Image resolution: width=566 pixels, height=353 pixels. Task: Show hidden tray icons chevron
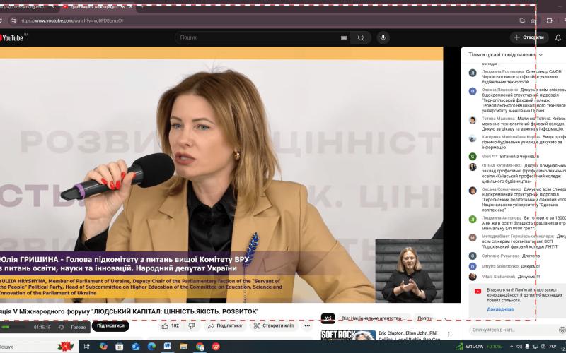pyautogui.click(x=512, y=347)
